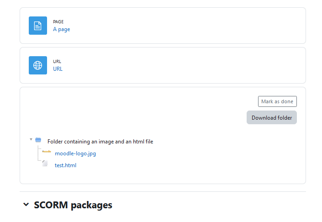This screenshot has height=222, width=322.
Task: Click the small blue folder icon
Action: pyautogui.click(x=38, y=140)
